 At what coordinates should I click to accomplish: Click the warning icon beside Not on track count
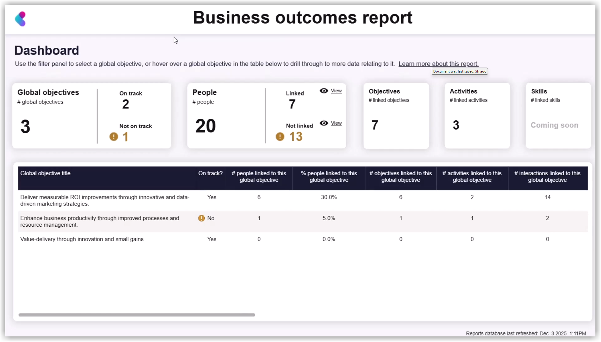click(x=113, y=136)
